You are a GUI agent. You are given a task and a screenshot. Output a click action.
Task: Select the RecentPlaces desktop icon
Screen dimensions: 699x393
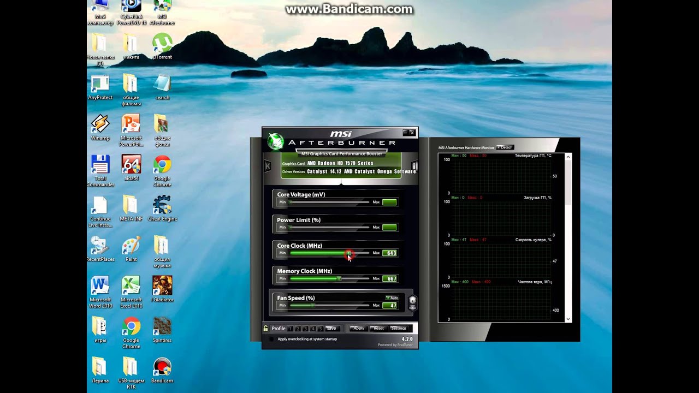[100, 249]
